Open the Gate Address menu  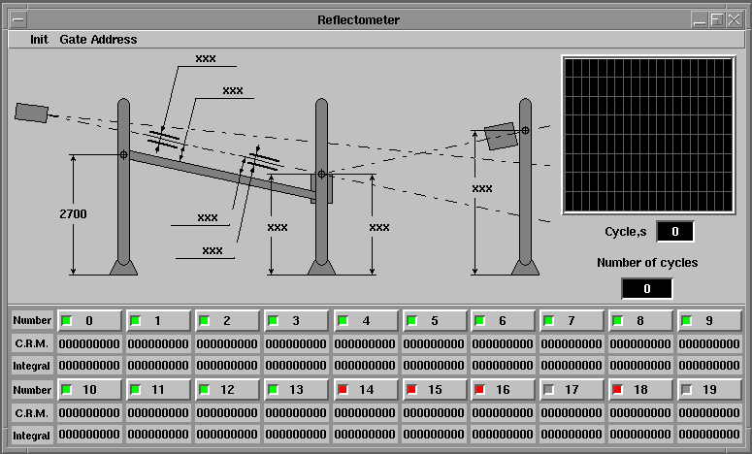(98, 40)
